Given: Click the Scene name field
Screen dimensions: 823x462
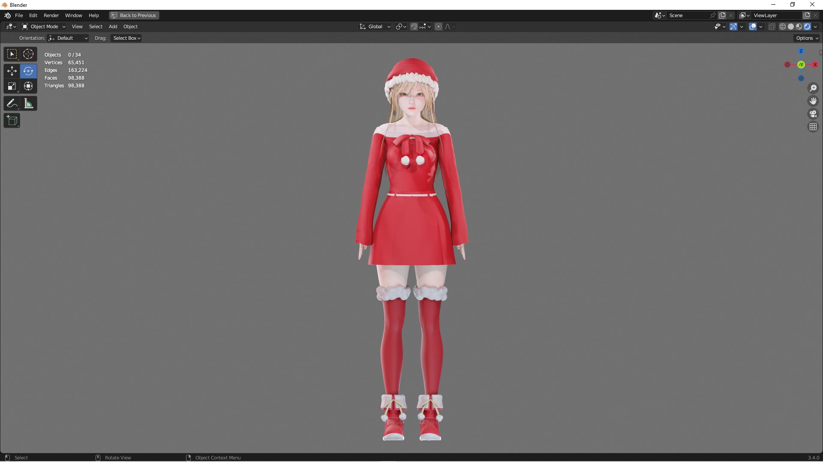Looking at the screenshot, I should point(688,15).
